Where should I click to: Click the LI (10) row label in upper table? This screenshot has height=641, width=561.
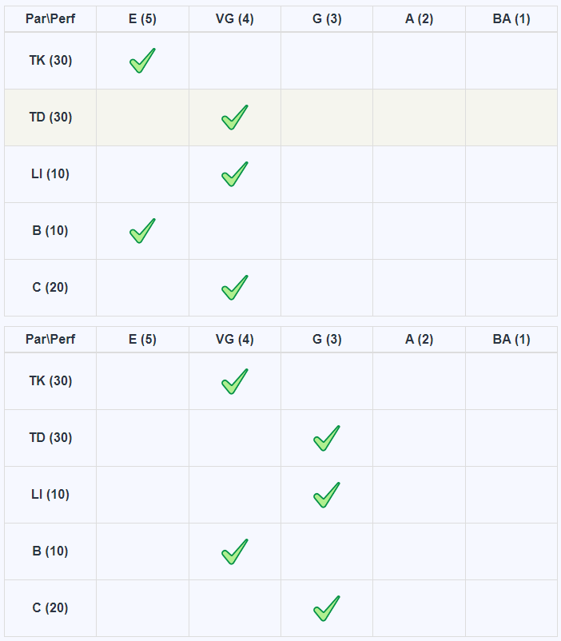(x=50, y=174)
